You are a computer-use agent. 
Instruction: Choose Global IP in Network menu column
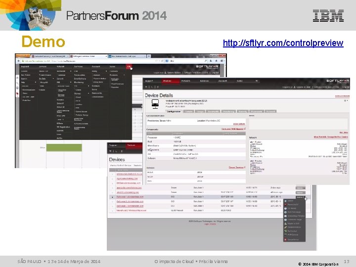60,103
